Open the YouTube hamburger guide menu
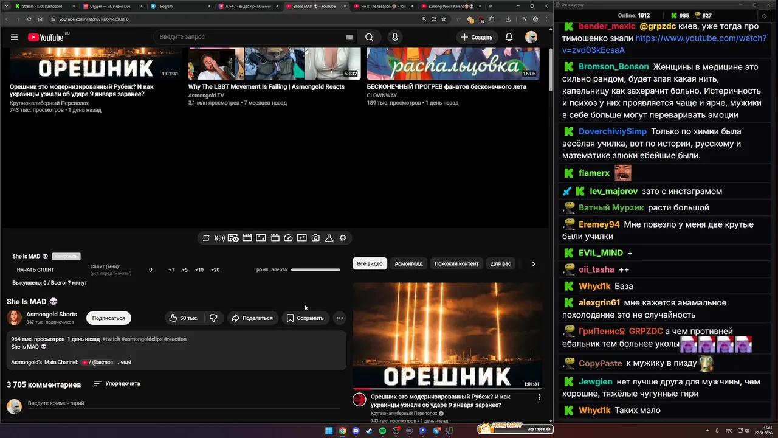778x438 pixels. point(14,37)
